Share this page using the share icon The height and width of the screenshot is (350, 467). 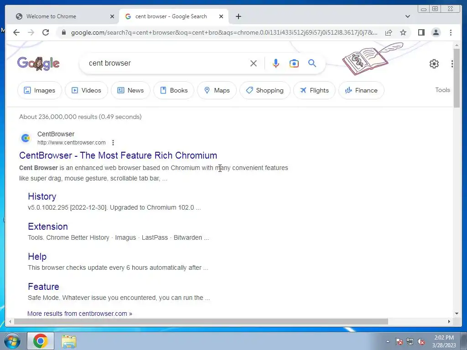click(x=389, y=32)
